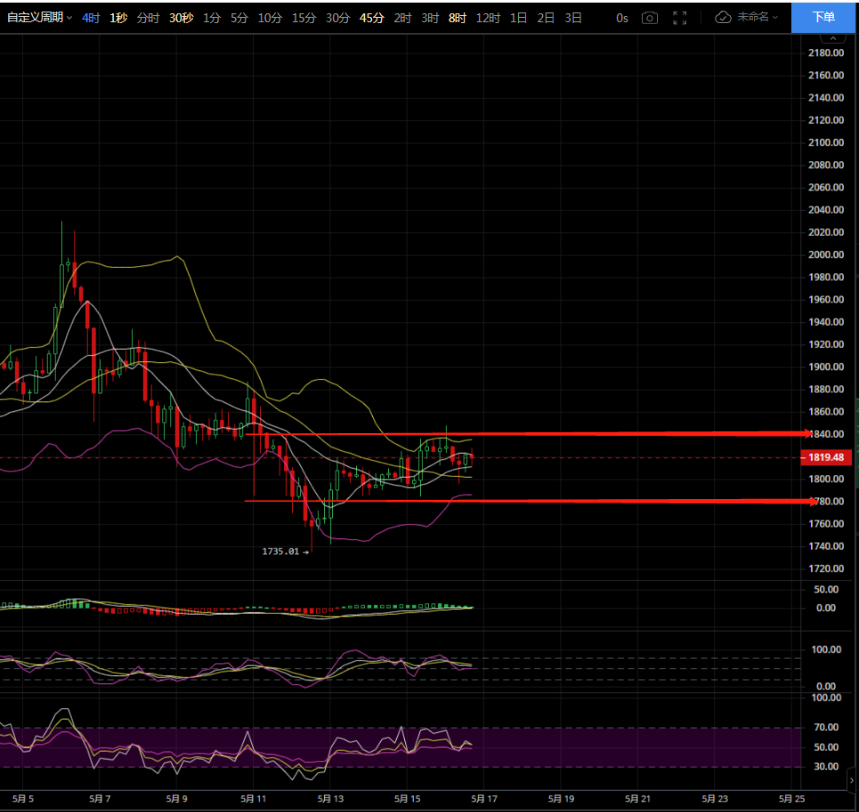Click the 0s countdown indicator
The height and width of the screenshot is (812, 859).
pyautogui.click(x=621, y=18)
